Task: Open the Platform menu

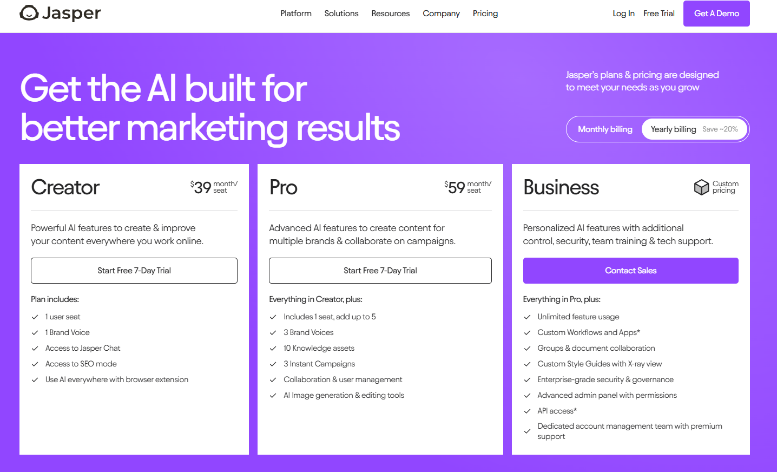Action: click(296, 14)
